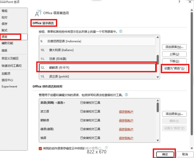Click 设置为"首选"(S) button
The width and height of the screenshot is (194, 158).
tap(174, 68)
